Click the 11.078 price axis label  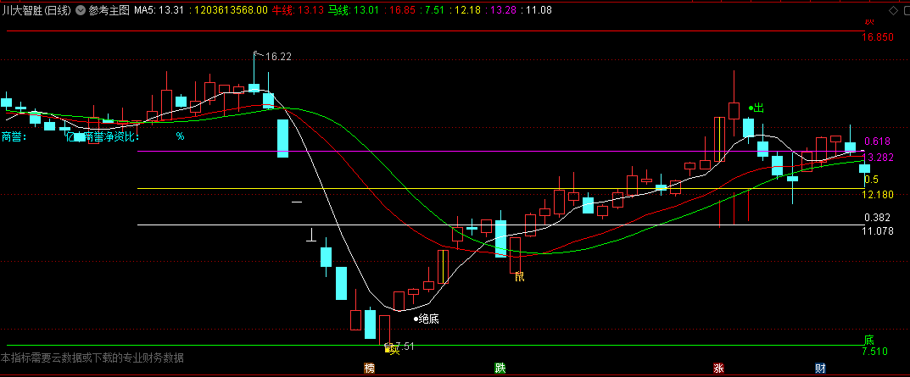(878, 230)
